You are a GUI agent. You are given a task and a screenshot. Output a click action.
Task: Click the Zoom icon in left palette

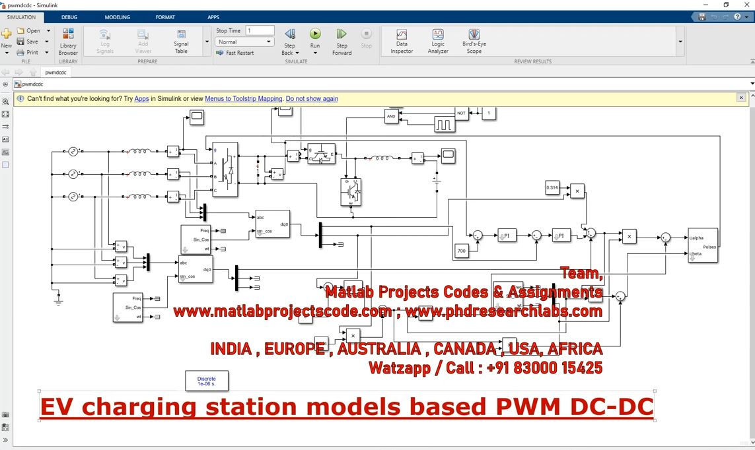(6, 102)
